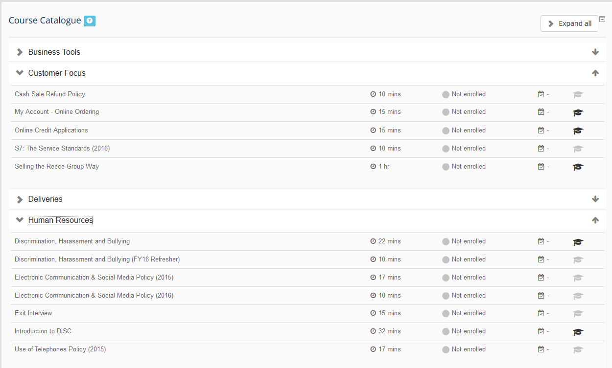Viewport: 612px width, 368px height.
Task: Click the Course Catalogue help icon
Action: [x=89, y=21]
